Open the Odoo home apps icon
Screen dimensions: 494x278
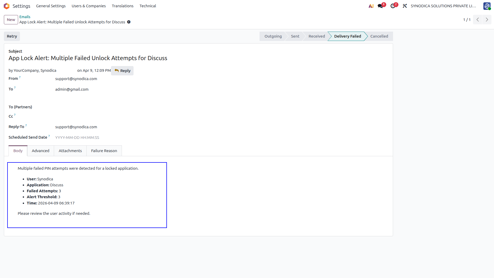(x=6, y=6)
